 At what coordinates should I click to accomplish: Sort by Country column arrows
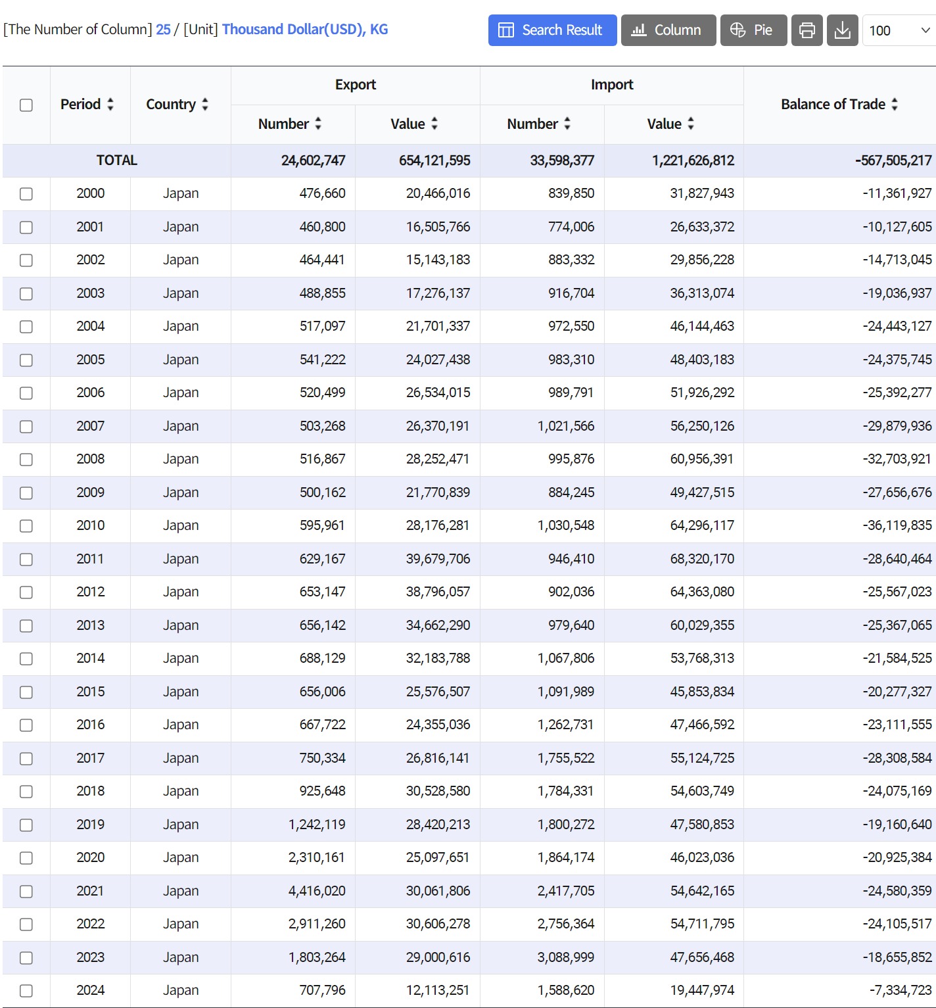(205, 105)
